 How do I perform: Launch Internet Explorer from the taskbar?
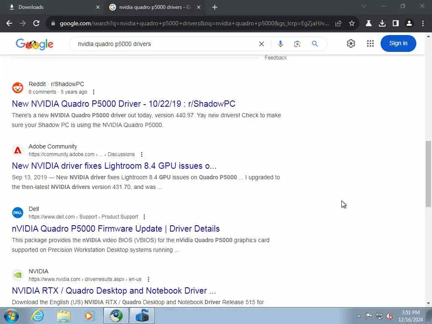click(37, 316)
